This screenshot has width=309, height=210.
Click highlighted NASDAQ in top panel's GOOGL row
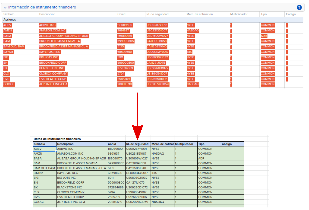click(x=193, y=84)
